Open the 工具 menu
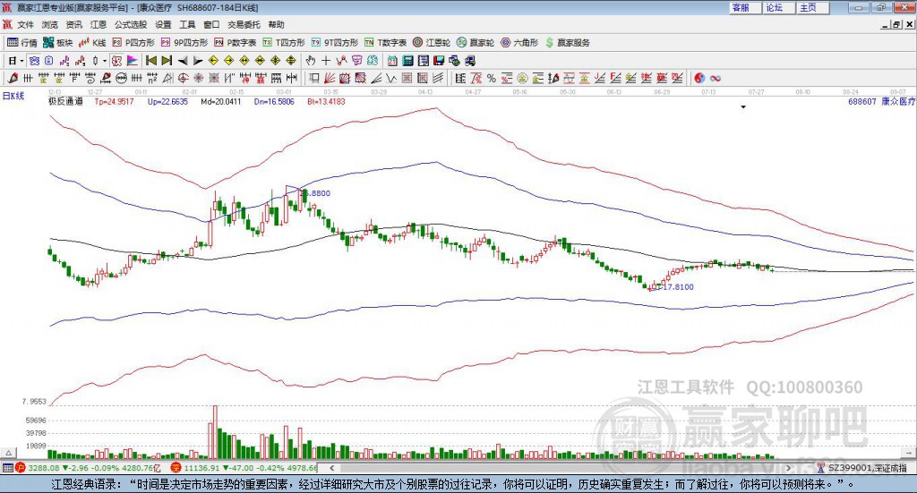Image resolution: width=917 pixels, height=493 pixels. pyautogui.click(x=187, y=24)
